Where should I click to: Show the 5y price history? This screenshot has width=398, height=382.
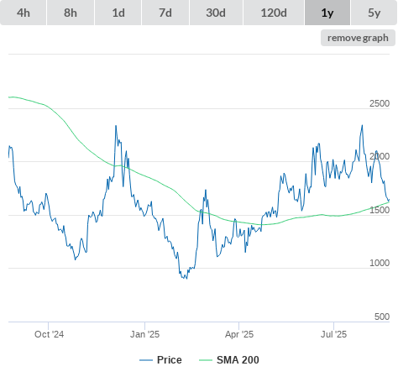coord(374,13)
